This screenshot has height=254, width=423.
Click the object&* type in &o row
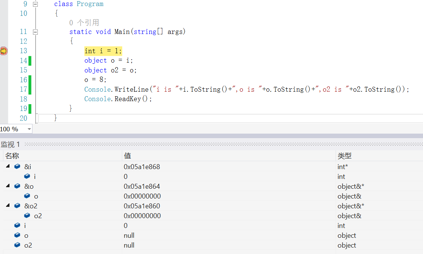[351, 186]
